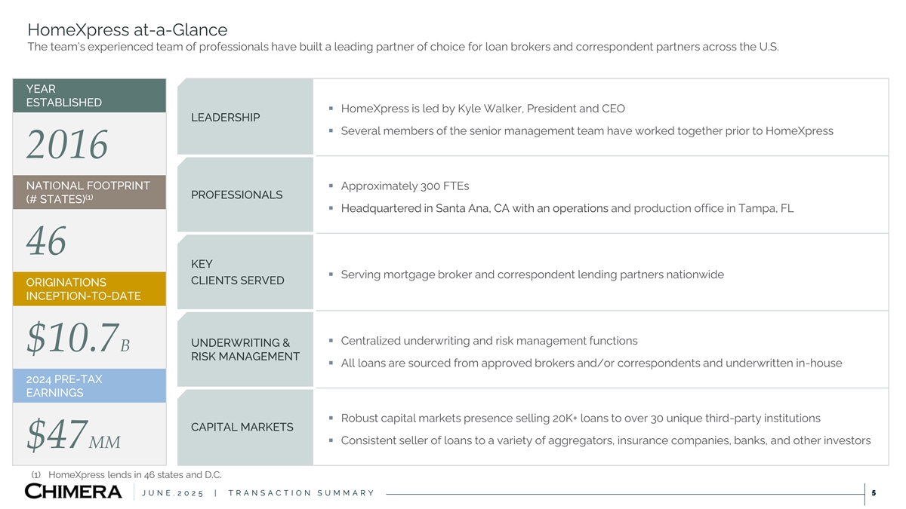The image size is (906, 509).
Task: Click the Chimera logo in the footer
Action: pos(73,492)
